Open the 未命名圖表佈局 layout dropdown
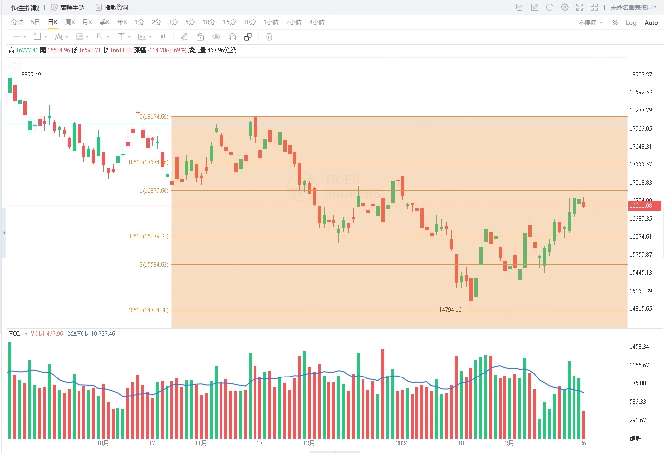 [634, 7]
